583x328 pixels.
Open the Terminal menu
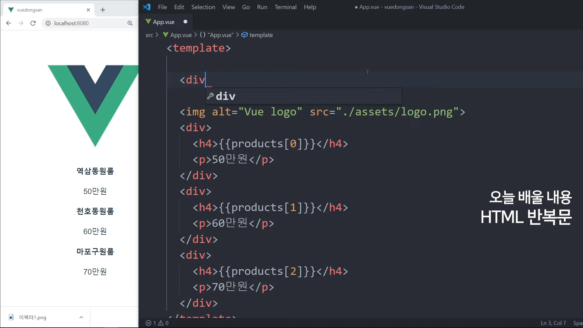pyautogui.click(x=285, y=7)
